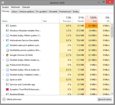The image size is (115, 105).
Task: Open the Možnosti menu
Action: coord(16,7)
